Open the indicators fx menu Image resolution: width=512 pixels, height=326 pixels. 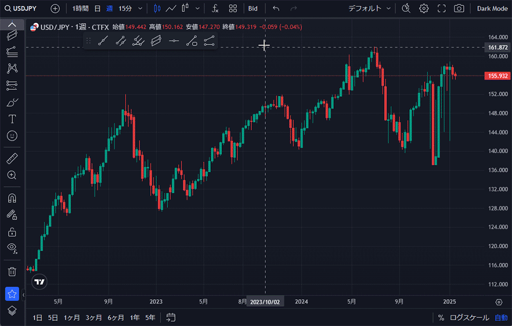click(215, 9)
